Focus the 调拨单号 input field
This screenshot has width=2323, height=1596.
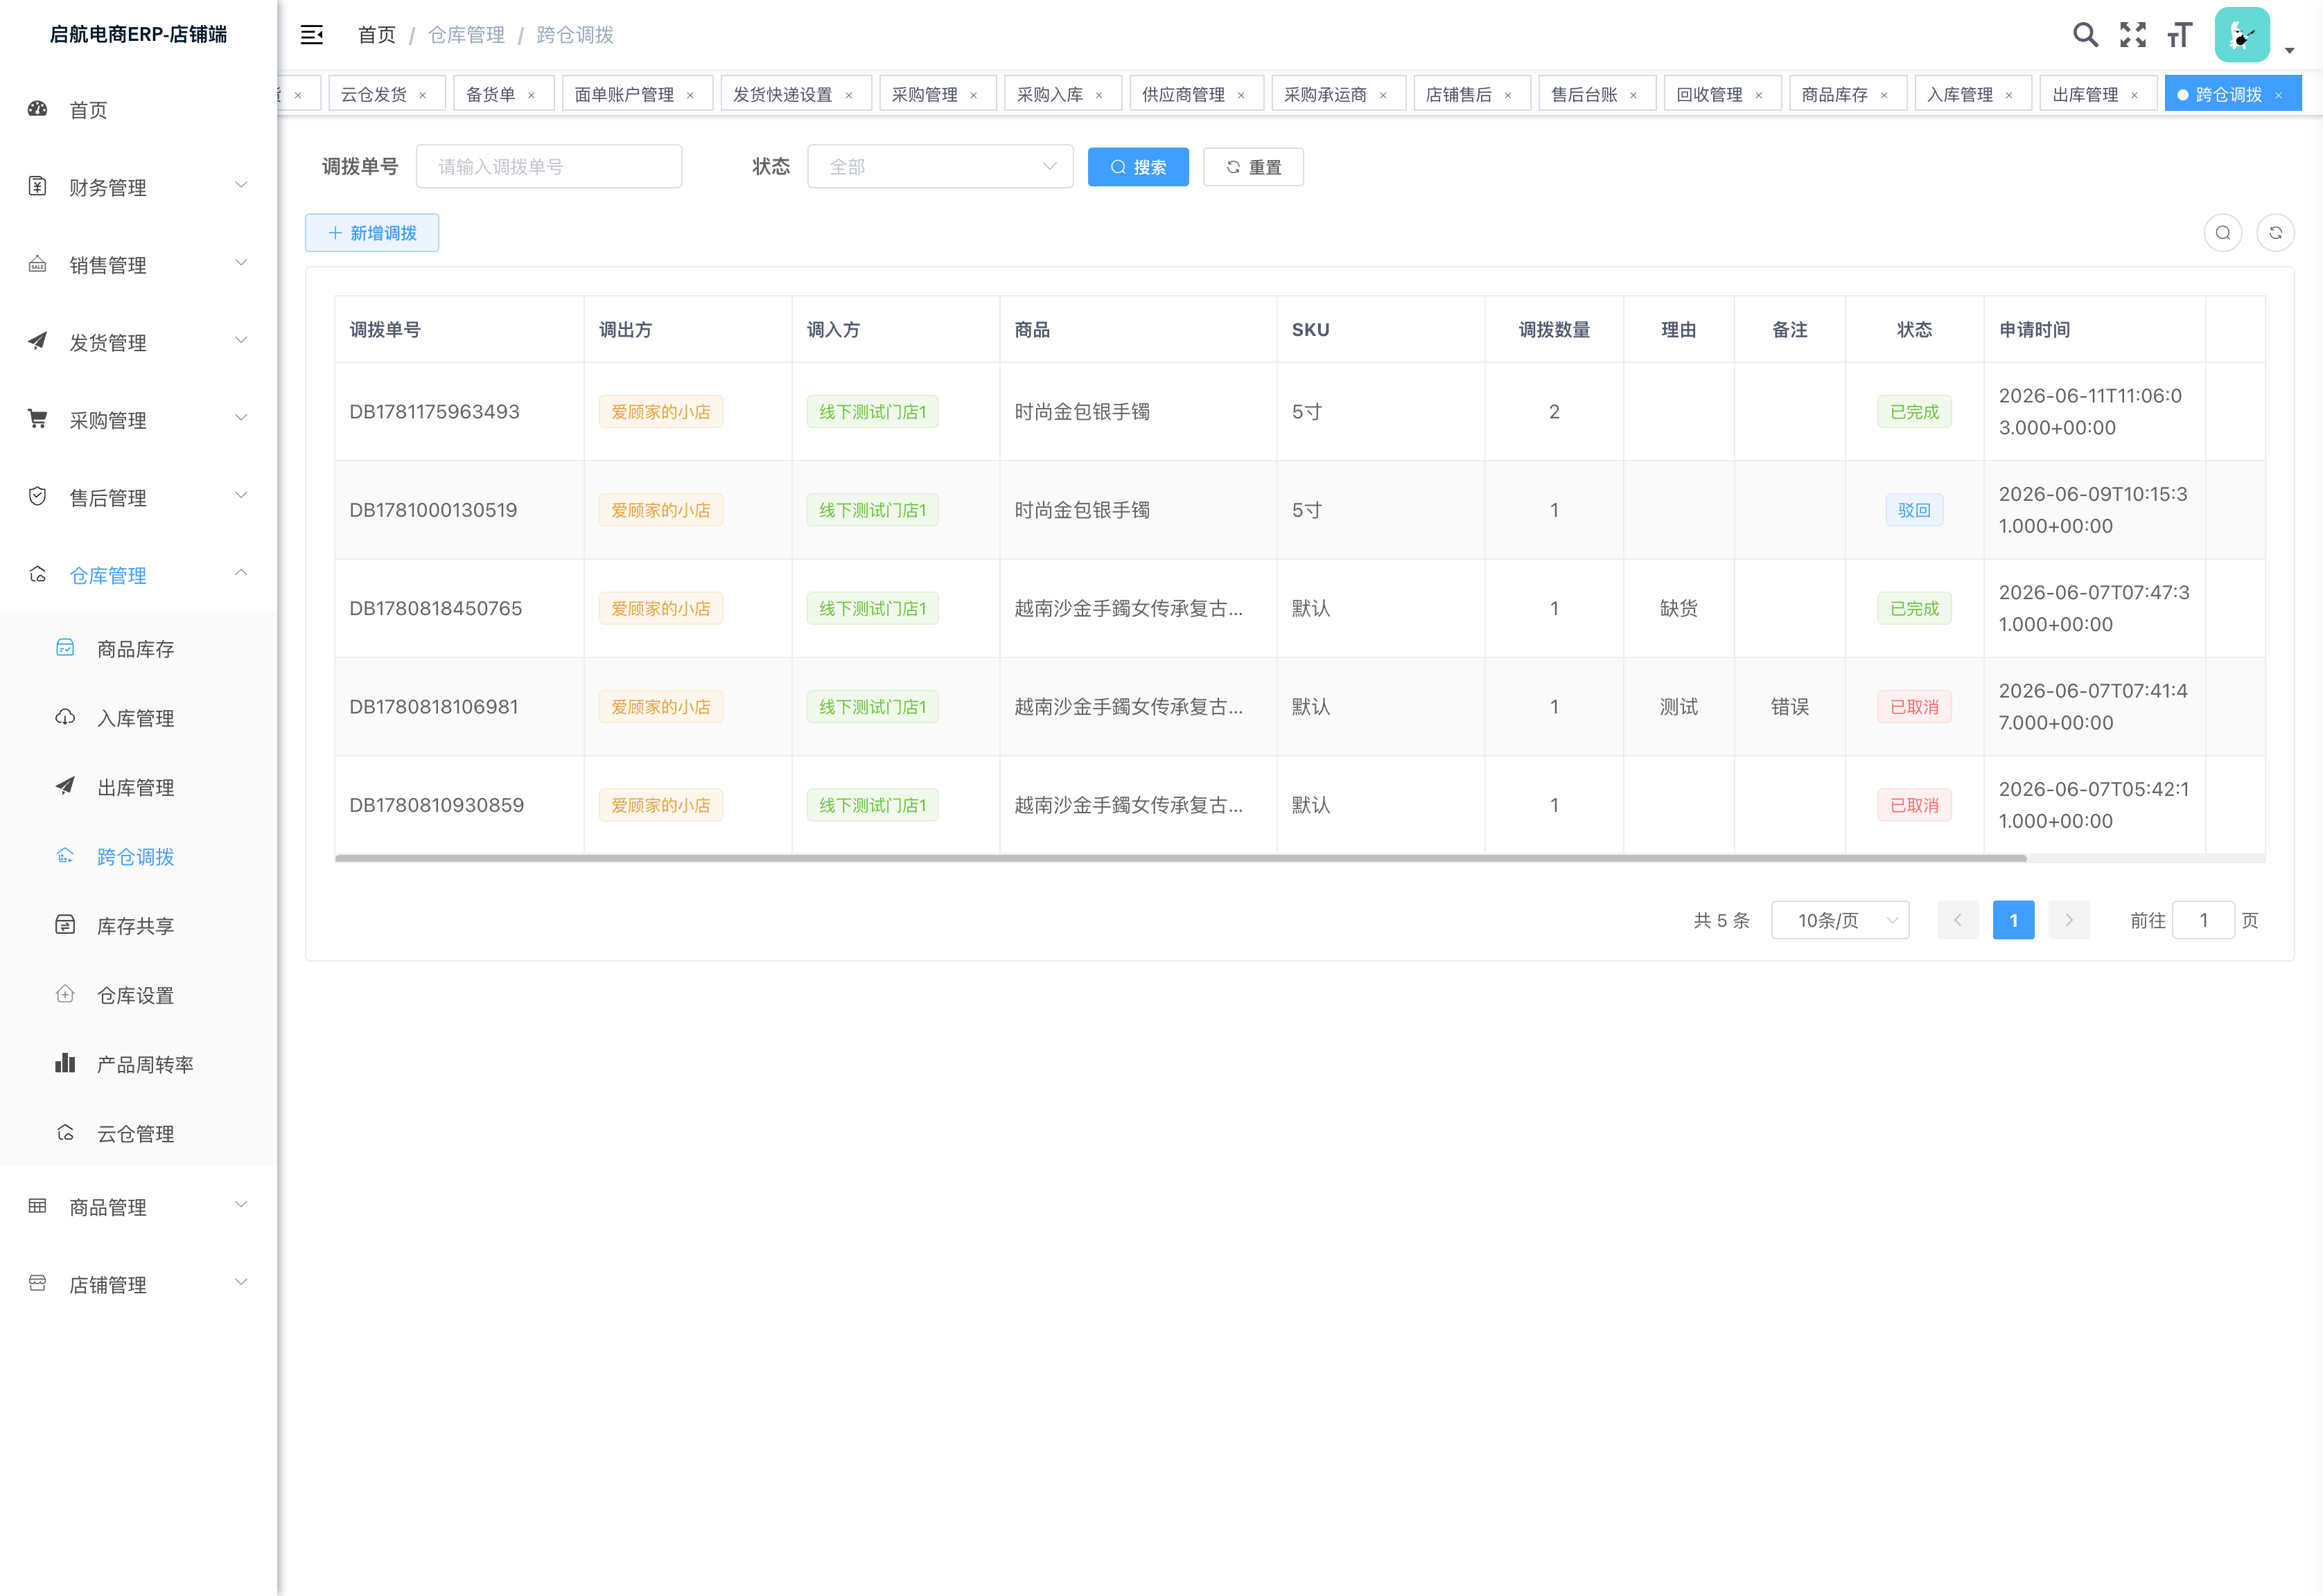pyautogui.click(x=550, y=167)
